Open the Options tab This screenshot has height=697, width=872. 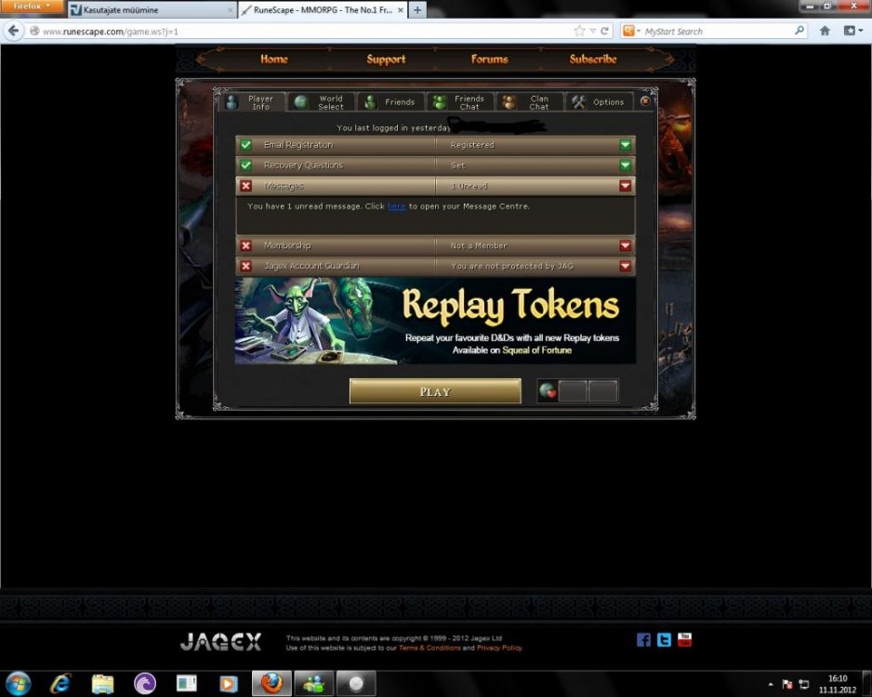[x=600, y=102]
